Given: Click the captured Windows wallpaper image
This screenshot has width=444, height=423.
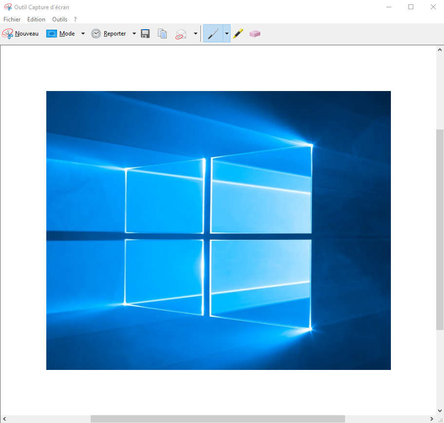Looking at the screenshot, I should (218, 230).
